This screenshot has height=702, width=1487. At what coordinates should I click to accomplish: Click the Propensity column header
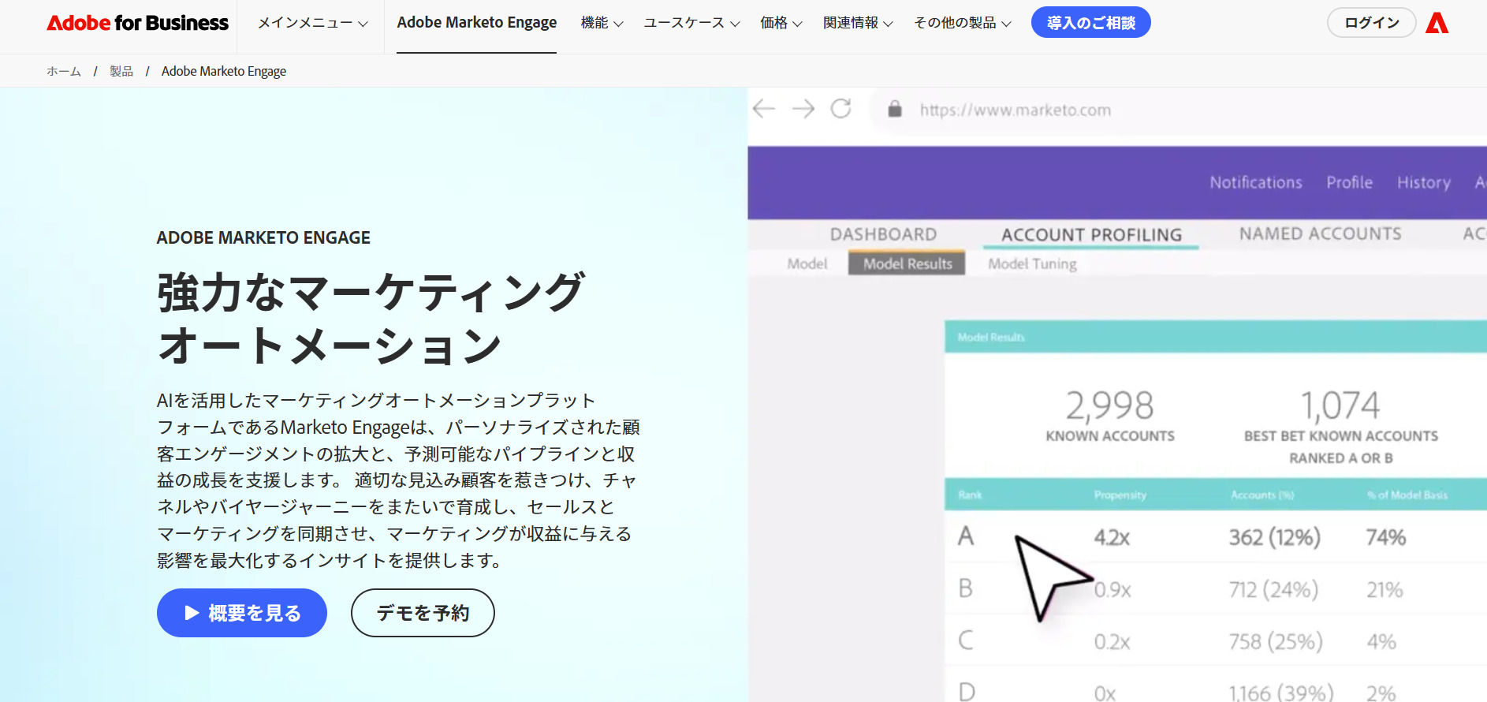click(x=1120, y=495)
